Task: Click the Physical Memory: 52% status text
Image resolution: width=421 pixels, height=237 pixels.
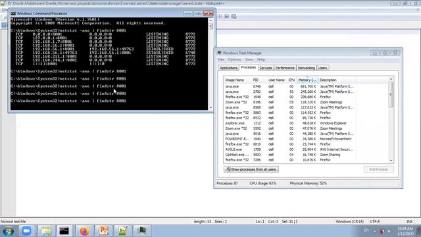Action: point(309,183)
